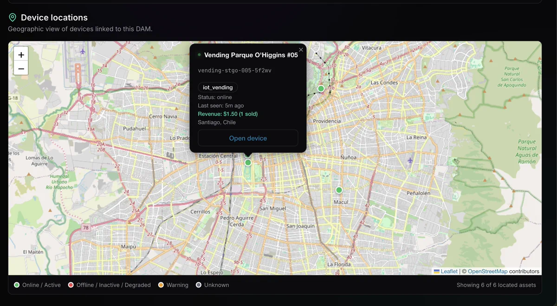Close the Vending Parque O'Higgins popup
The height and width of the screenshot is (306, 557).
[x=301, y=50]
